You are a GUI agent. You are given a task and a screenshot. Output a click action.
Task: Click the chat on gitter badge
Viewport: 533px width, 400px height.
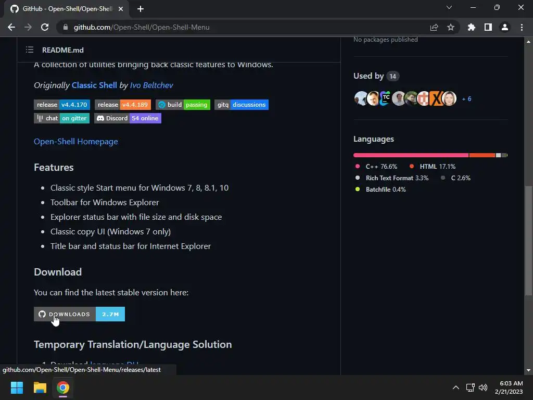click(x=61, y=118)
